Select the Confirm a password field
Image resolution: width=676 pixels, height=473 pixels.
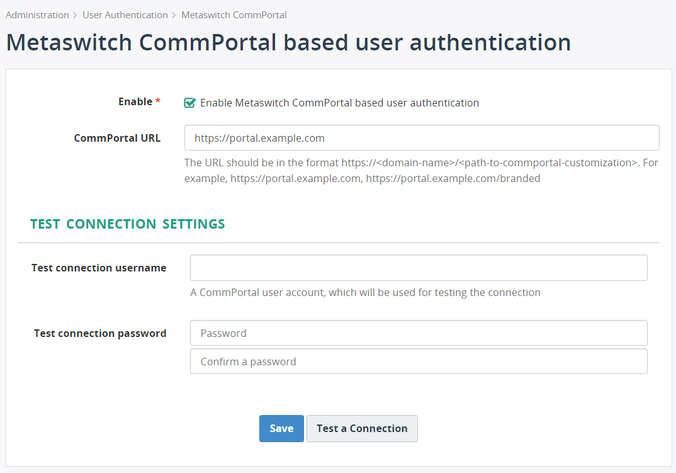coord(419,361)
